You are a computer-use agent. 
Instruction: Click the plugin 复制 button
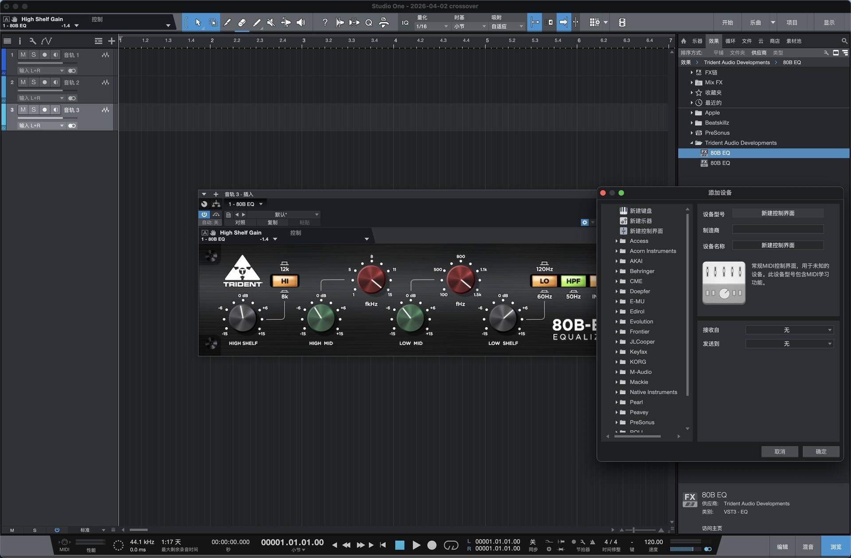[273, 223]
